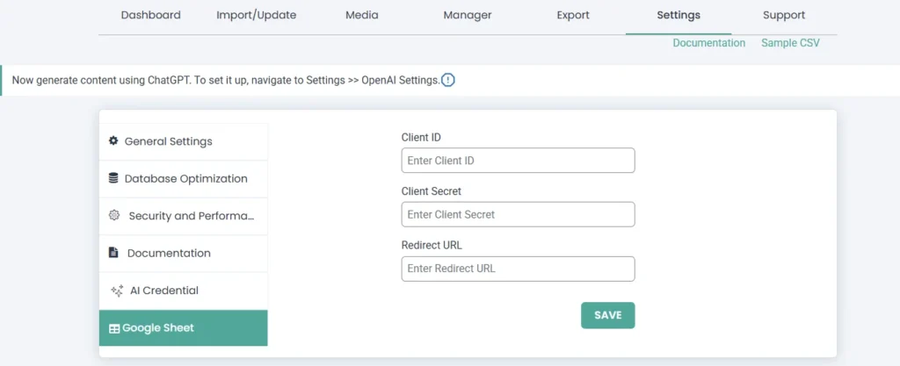Select the Redirect URL text box
This screenshot has width=900, height=366.
click(x=518, y=269)
